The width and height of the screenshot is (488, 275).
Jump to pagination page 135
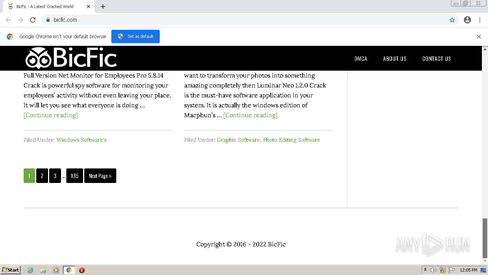75,176
